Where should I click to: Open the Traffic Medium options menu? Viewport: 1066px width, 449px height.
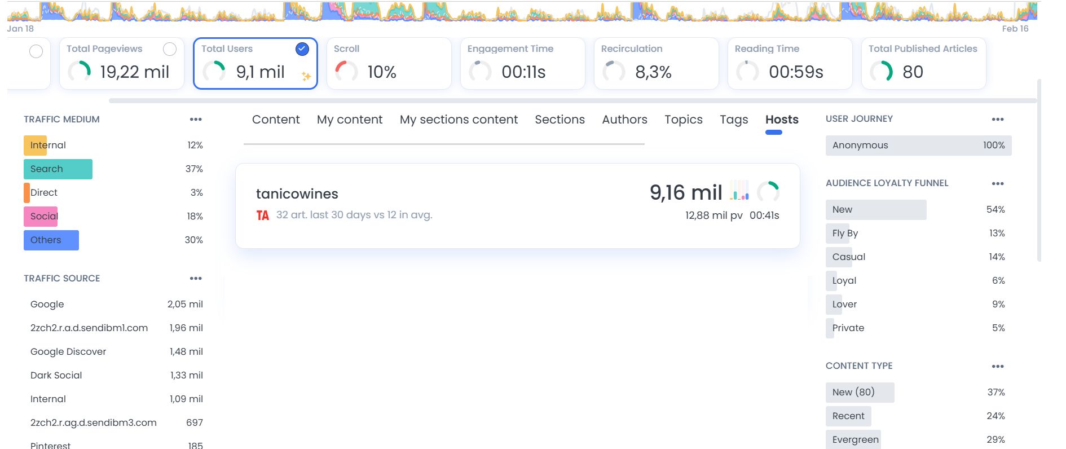tap(196, 120)
